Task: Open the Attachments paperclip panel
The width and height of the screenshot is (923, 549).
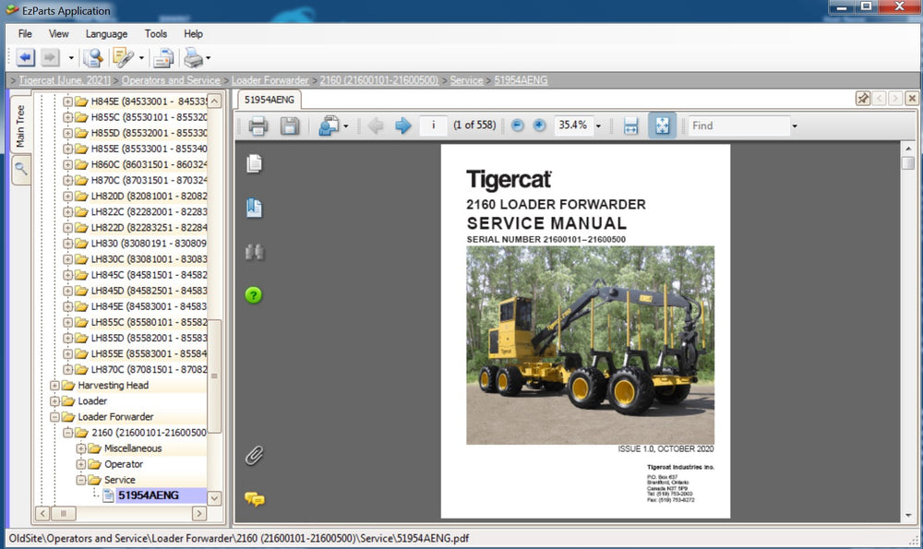Action: [x=254, y=455]
